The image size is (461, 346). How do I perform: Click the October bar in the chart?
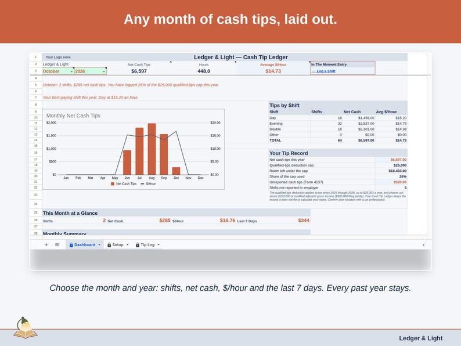click(176, 171)
